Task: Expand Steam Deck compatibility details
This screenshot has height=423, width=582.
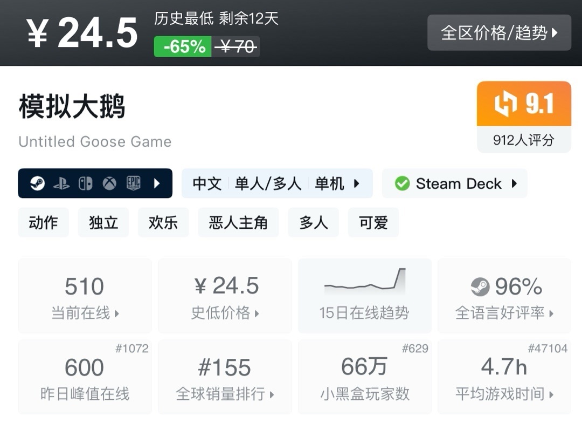Action: tap(514, 183)
